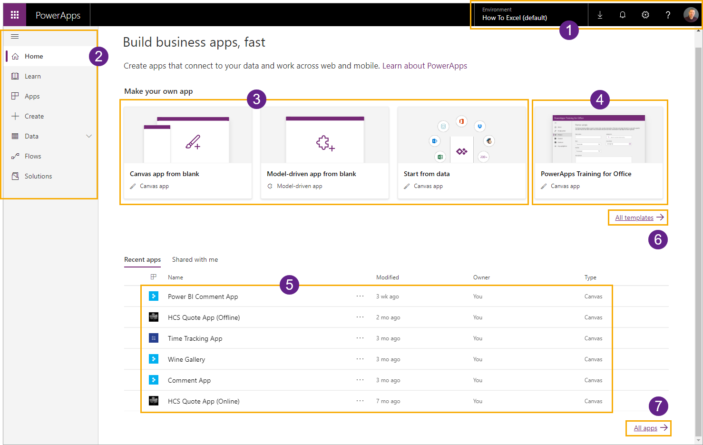Click the Learn book icon
Screen dimensions: 703x445
pos(15,76)
